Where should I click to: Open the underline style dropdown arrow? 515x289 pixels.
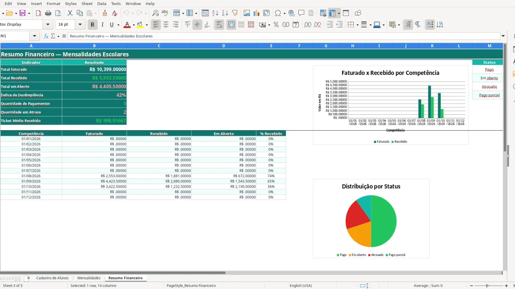tap(118, 25)
